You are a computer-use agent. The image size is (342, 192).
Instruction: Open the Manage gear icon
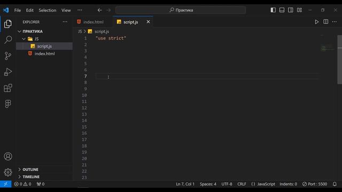click(8, 172)
